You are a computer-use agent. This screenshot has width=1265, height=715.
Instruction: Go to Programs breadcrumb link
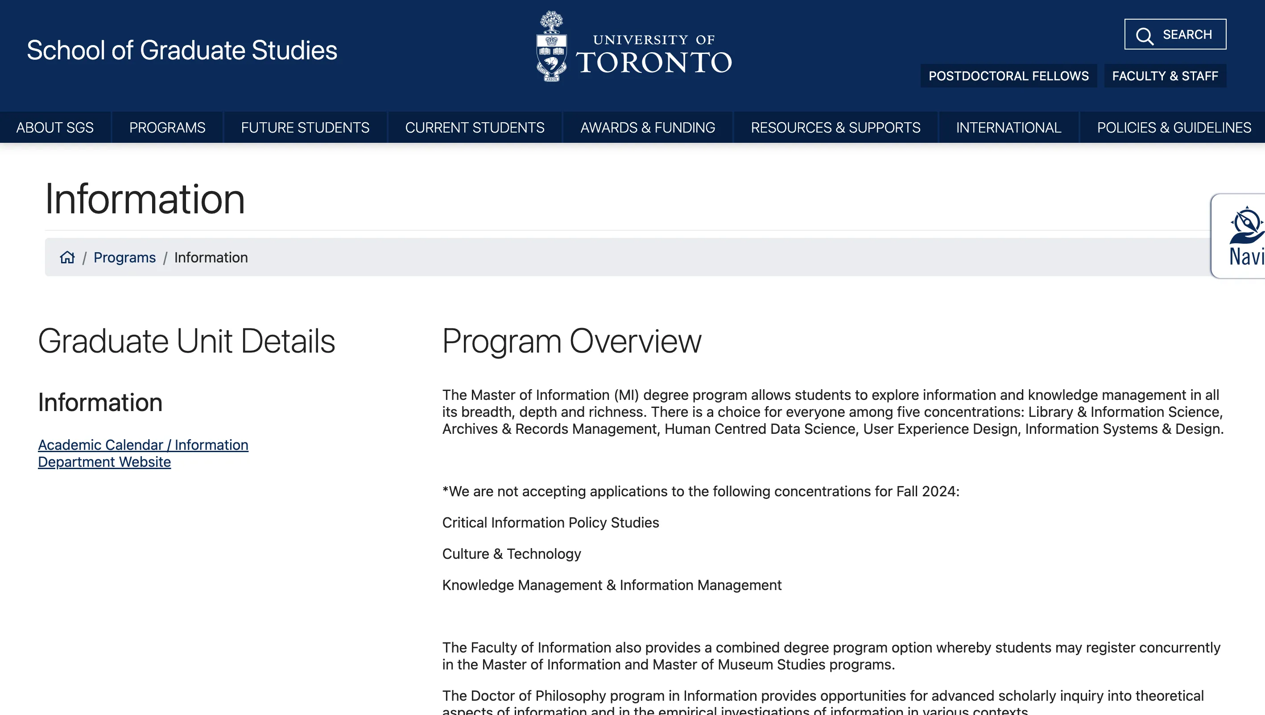pos(124,257)
